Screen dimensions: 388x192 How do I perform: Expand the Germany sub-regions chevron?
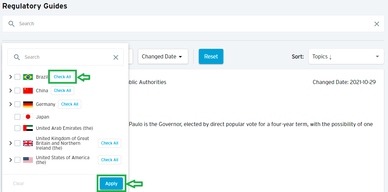(10, 104)
